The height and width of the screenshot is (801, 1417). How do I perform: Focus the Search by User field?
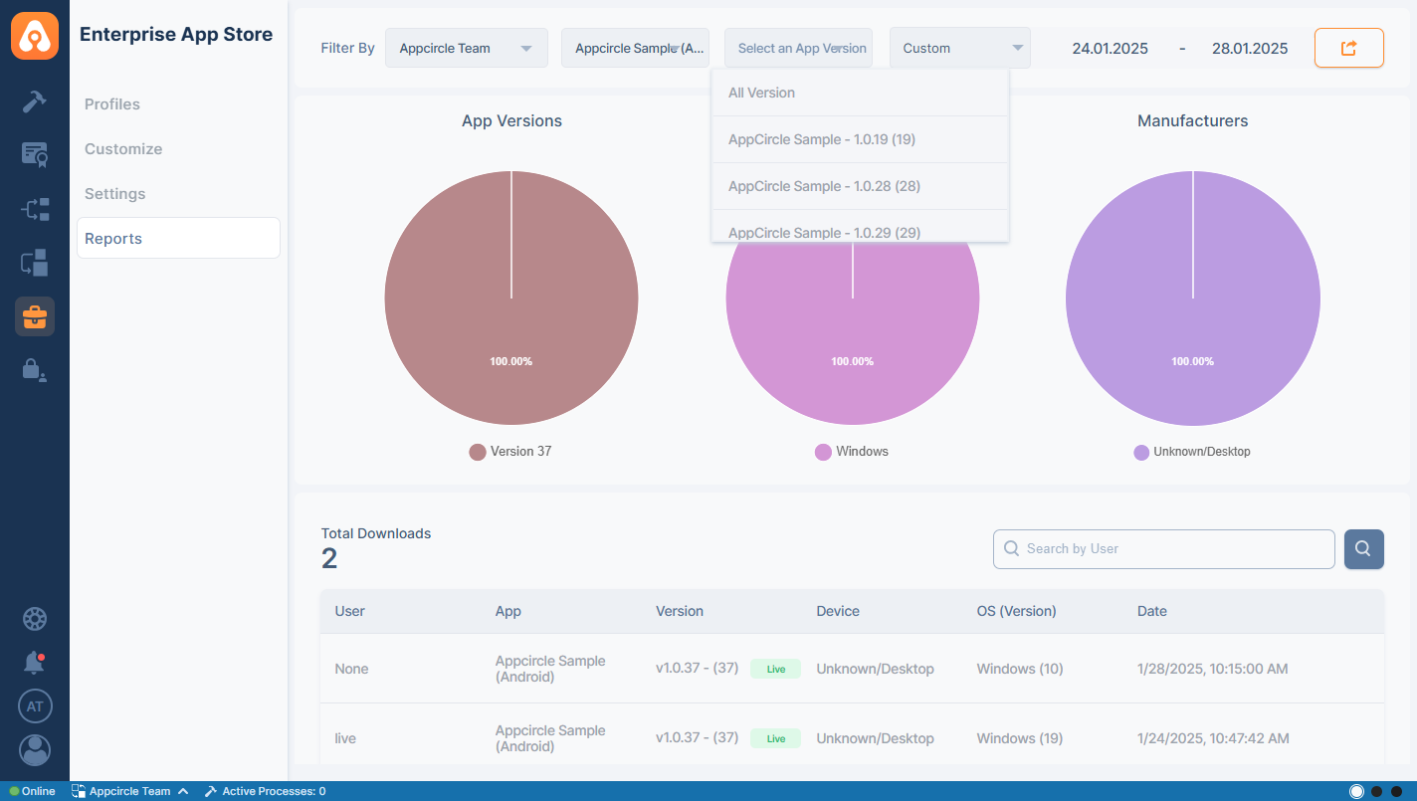tap(1164, 548)
